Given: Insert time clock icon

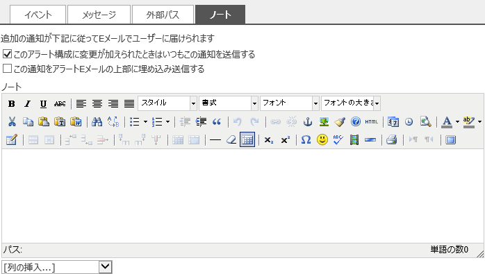Looking at the screenshot, I should 409,121.
